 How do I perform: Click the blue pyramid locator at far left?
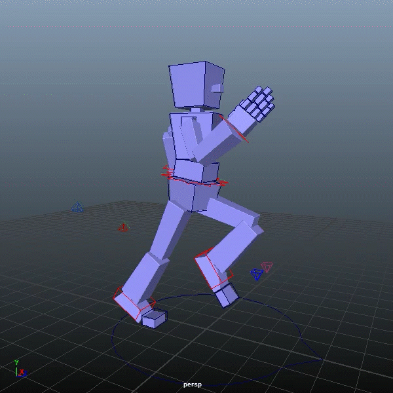(x=77, y=207)
